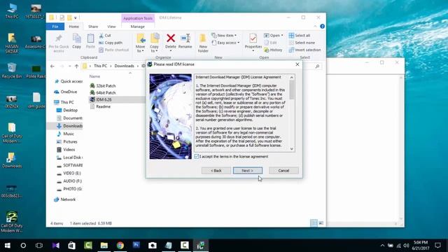Click Cancel in the IDM license dialog
The width and height of the screenshot is (448, 252).
click(x=283, y=171)
